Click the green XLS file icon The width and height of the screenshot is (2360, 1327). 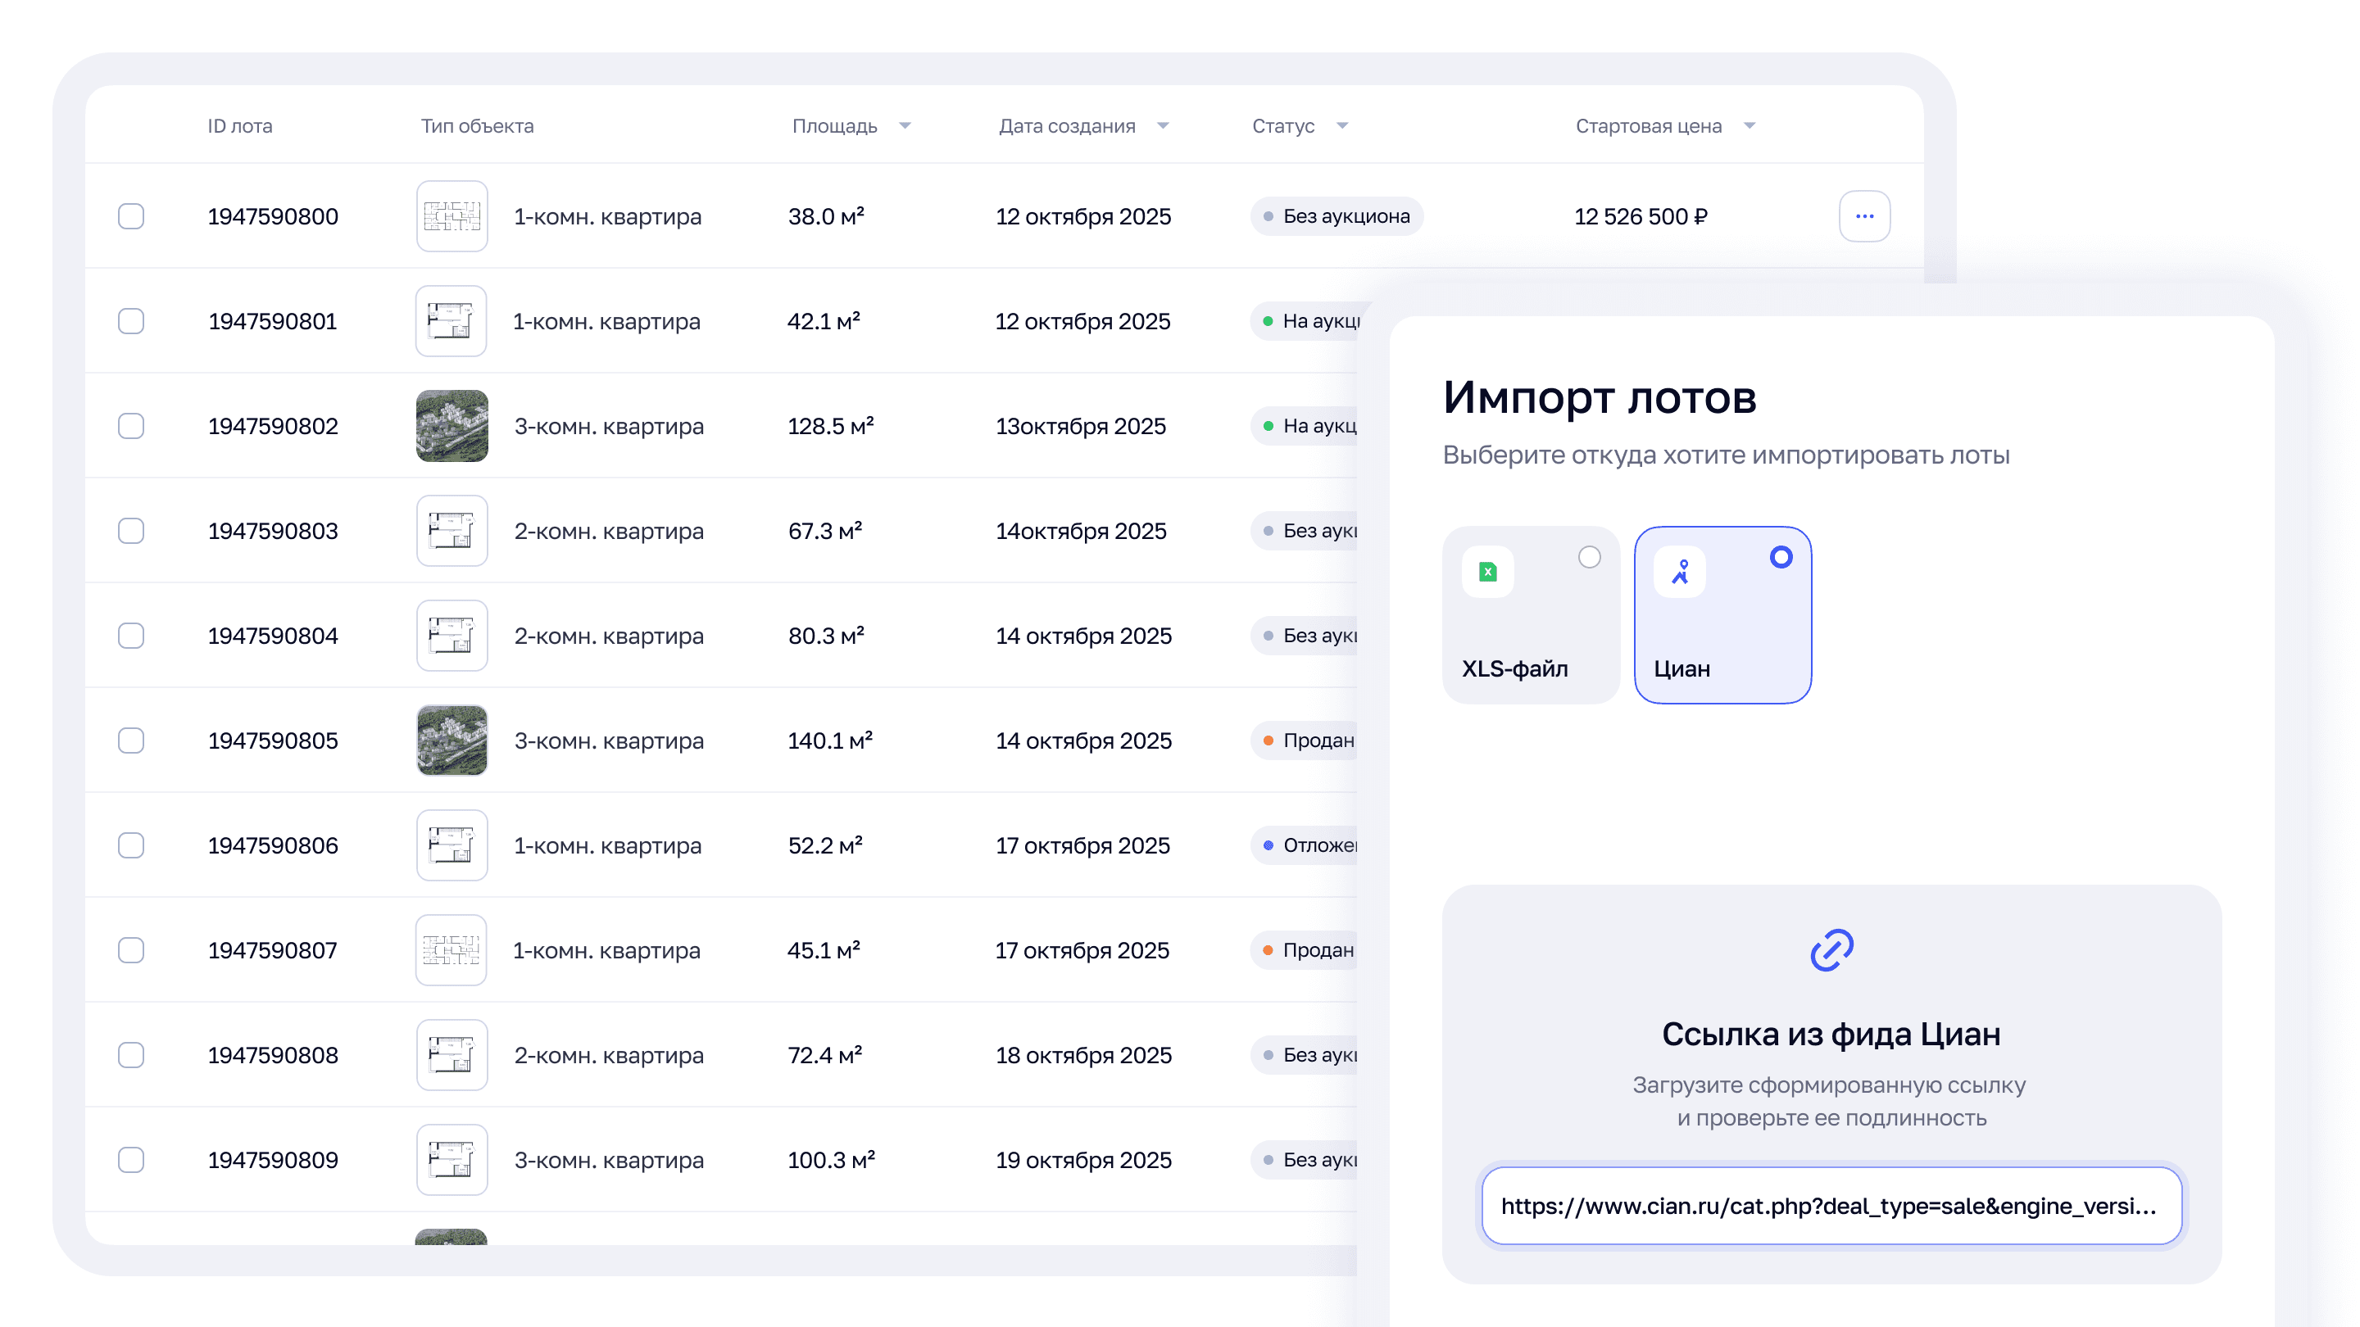point(1488,573)
